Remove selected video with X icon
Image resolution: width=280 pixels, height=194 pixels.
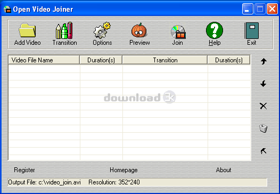tap(263, 106)
